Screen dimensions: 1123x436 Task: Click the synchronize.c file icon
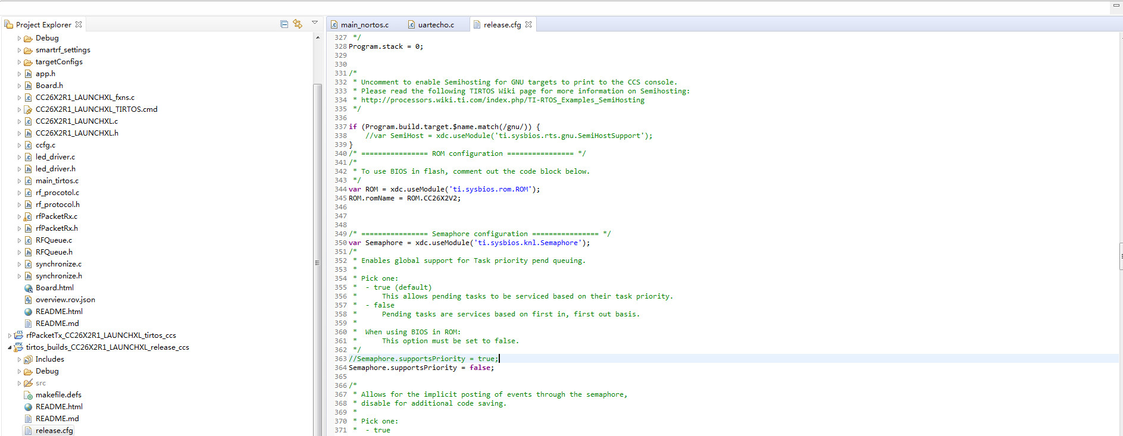[x=28, y=264]
